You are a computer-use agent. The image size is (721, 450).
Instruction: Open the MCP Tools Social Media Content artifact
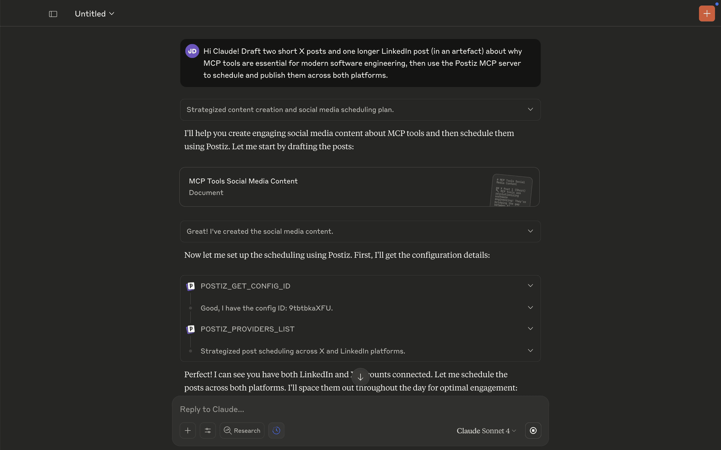pos(300,187)
